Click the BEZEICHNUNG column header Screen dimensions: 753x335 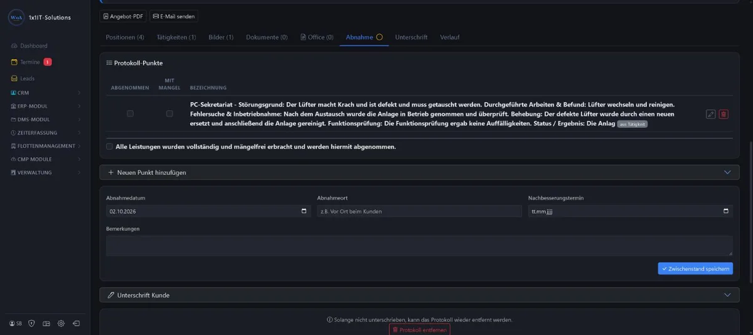(208, 88)
